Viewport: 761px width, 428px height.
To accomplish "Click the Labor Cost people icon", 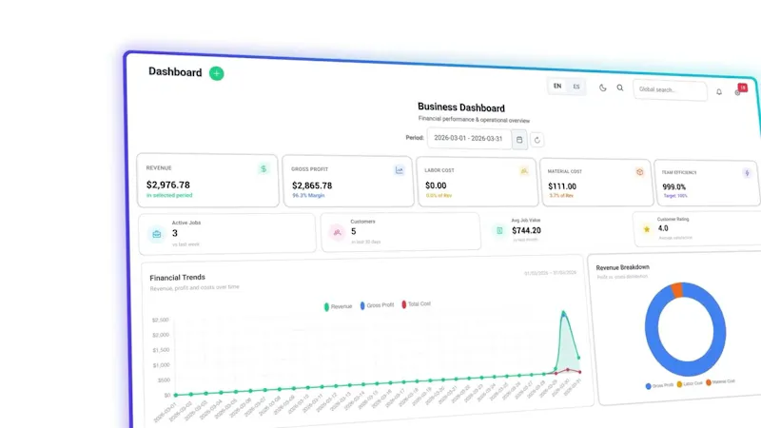I will click(x=524, y=171).
